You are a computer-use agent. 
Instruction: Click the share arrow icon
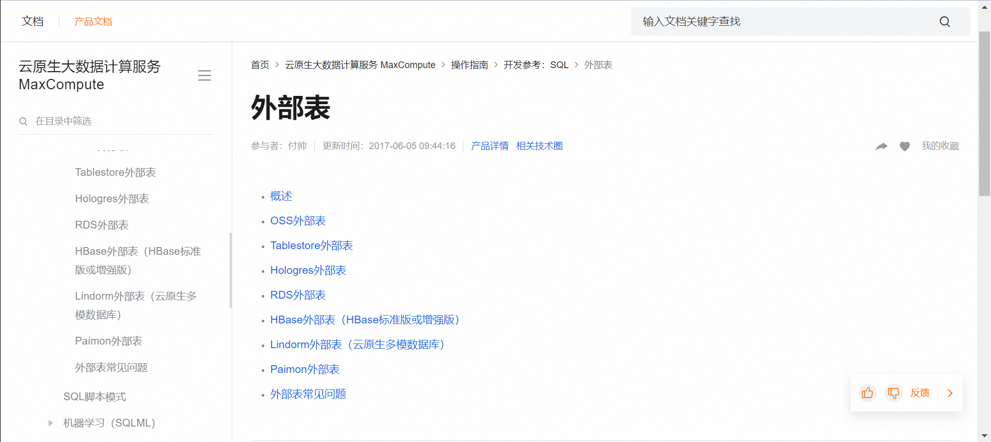[x=882, y=146]
